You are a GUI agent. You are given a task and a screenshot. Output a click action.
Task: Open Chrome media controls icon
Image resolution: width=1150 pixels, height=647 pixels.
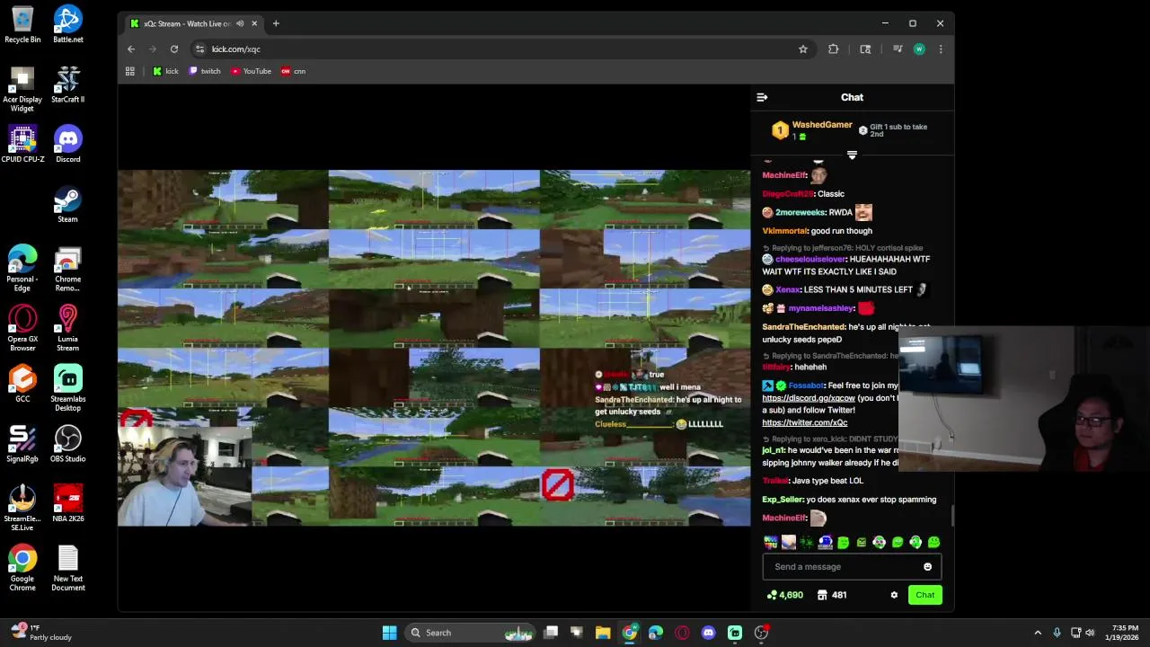[x=897, y=49]
